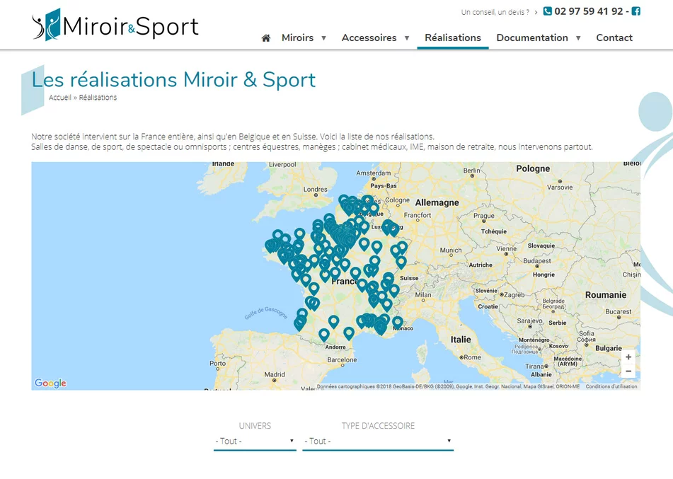Image resolution: width=673 pixels, height=479 pixels.
Task: Click the map marker near Monaco
Action: tap(398, 322)
